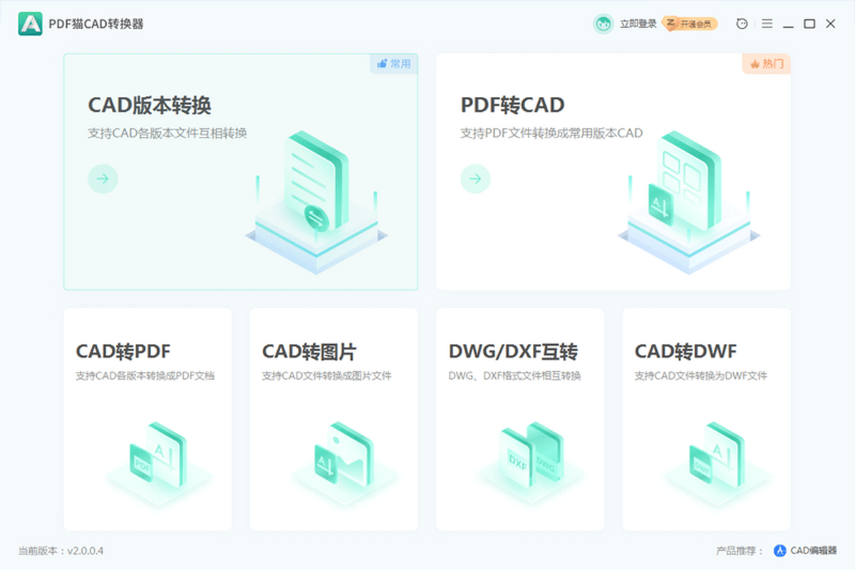855x570 pixels.
Task: Open the CAD版本转换 card
Action: pyautogui.click(x=240, y=172)
